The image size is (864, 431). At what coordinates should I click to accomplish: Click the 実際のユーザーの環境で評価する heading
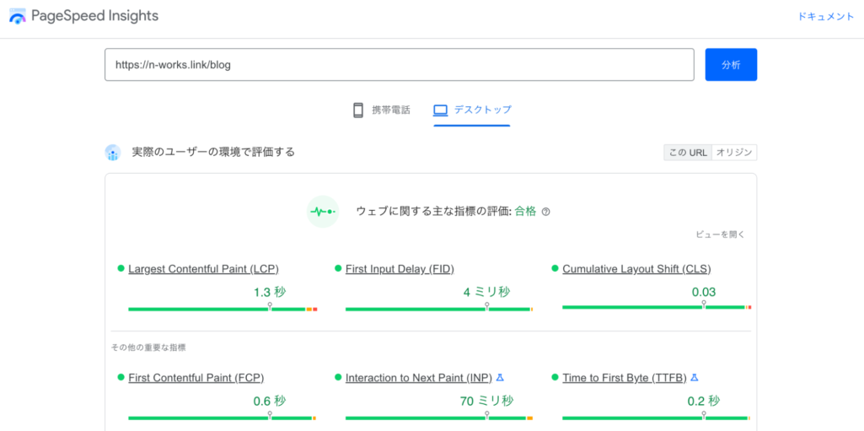click(213, 152)
